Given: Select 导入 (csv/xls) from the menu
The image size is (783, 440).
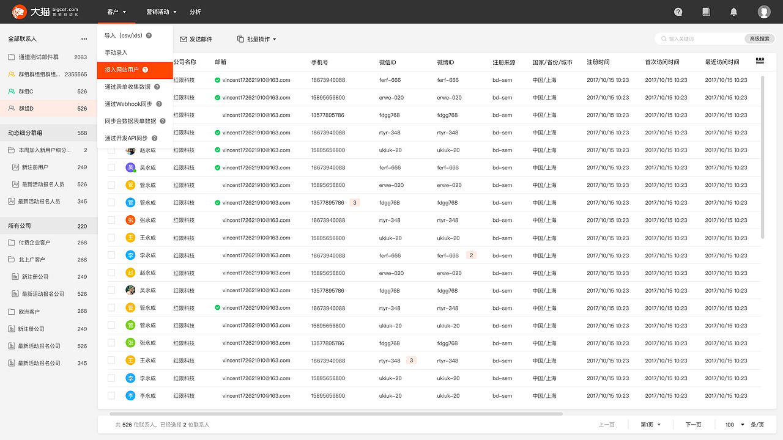Looking at the screenshot, I should pos(135,35).
